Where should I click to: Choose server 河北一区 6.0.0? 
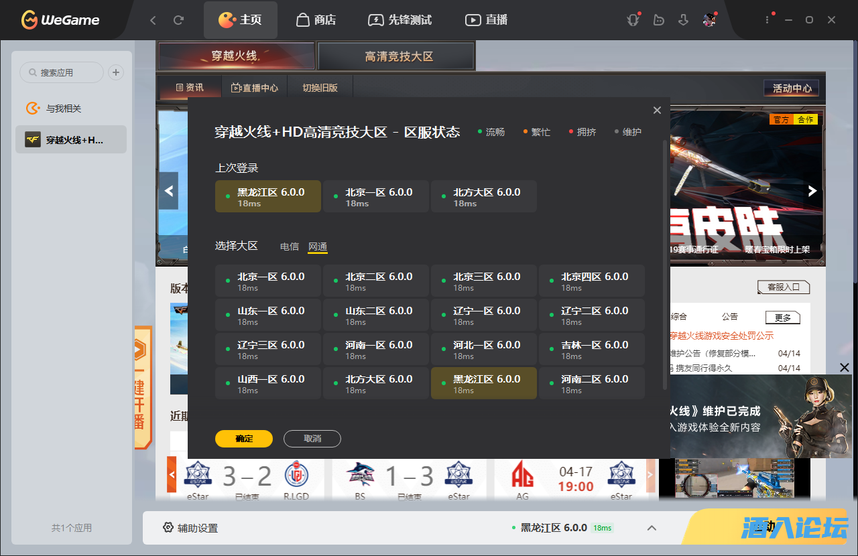484,349
